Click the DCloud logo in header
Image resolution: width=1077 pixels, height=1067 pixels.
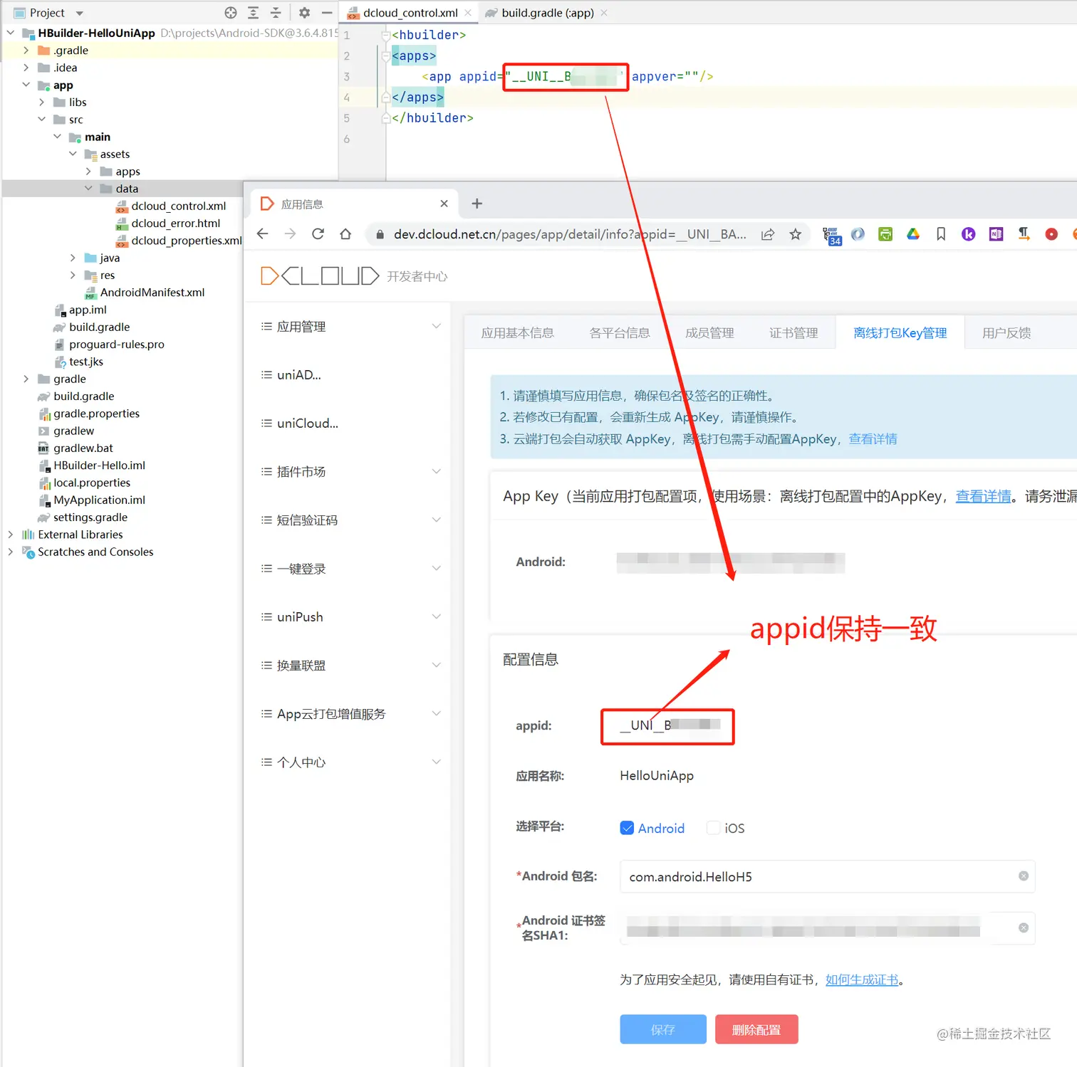click(320, 276)
